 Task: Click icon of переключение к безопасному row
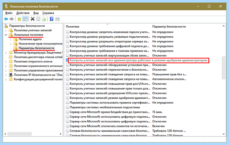pos(67,70)
